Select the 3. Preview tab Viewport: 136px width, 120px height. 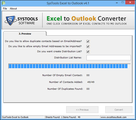(25, 34)
